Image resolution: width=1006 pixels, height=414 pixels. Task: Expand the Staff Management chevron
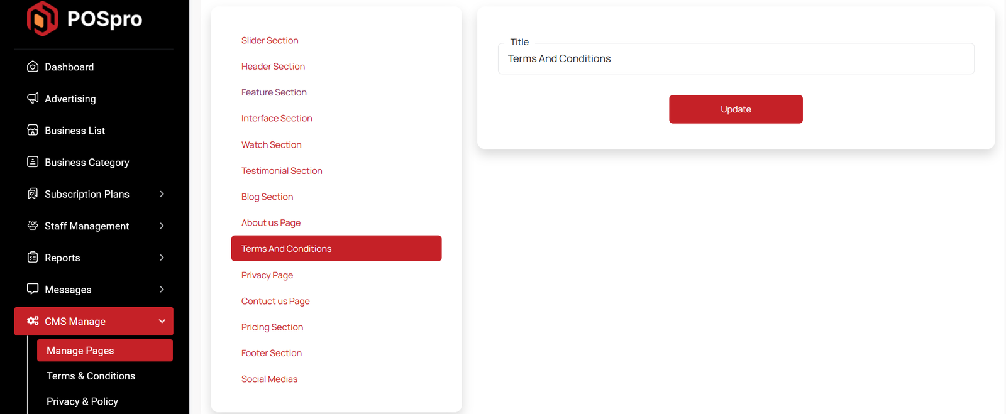point(162,226)
